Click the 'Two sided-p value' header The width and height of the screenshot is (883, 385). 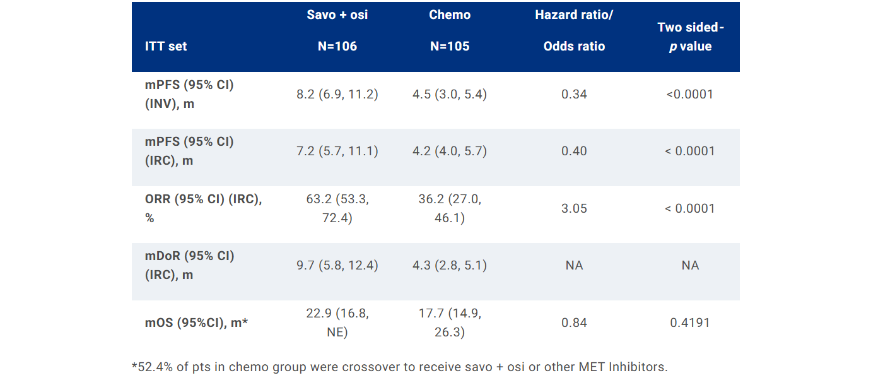click(691, 37)
